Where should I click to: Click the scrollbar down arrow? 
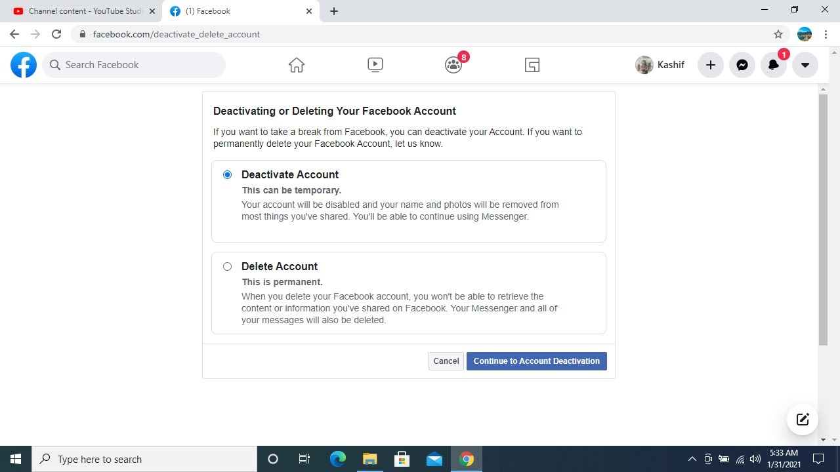[824, 440]
